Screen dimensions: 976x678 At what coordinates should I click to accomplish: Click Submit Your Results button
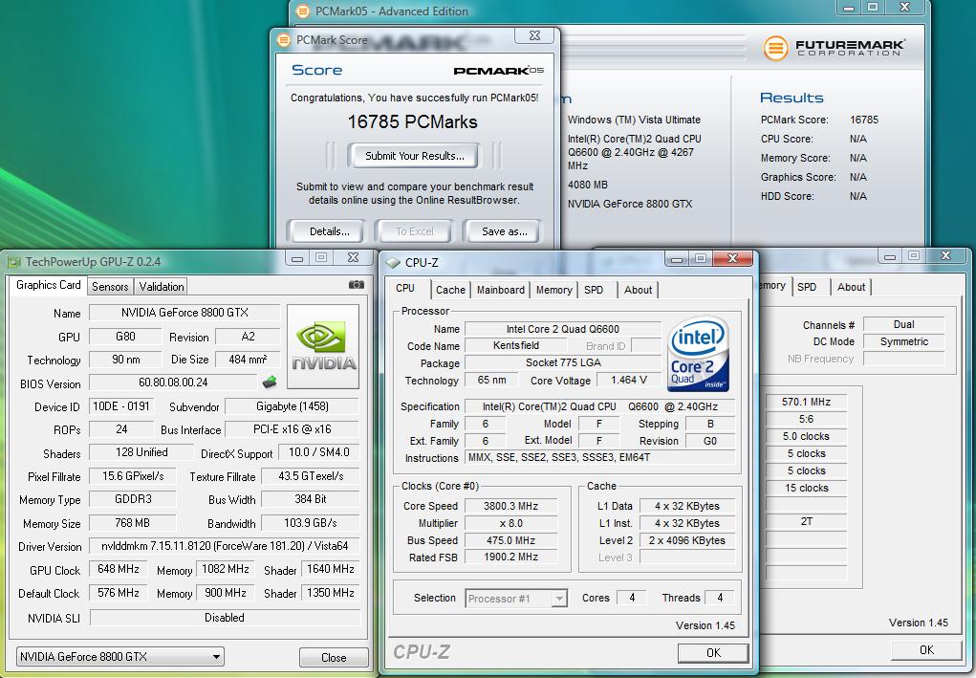click(x=415, y=156)
